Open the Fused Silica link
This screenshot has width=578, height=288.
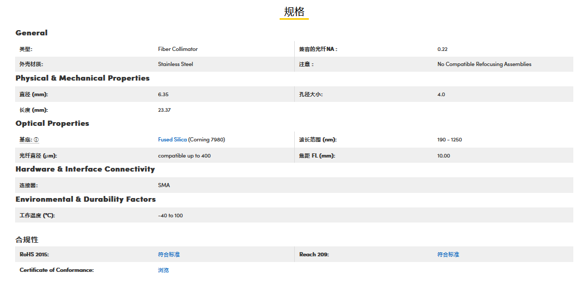tap(172, 140)
